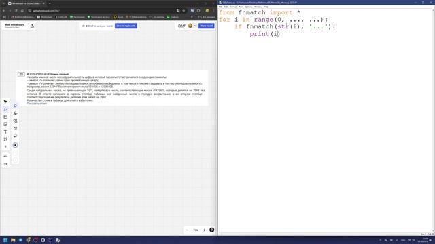Zoom in with the plus button
Viewport: 435px width, 244px height.
(x=204, y=230)
